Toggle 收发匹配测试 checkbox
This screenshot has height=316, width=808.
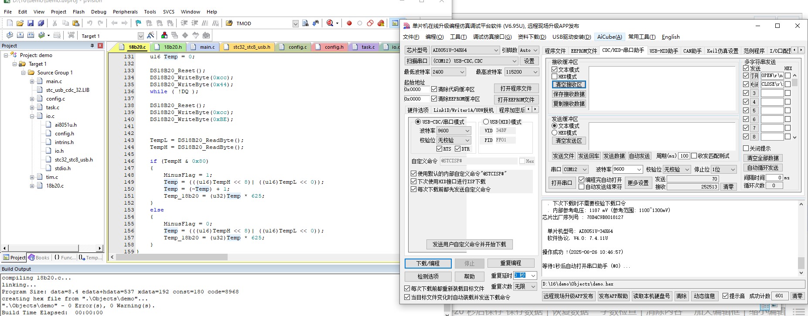point(694,156)
